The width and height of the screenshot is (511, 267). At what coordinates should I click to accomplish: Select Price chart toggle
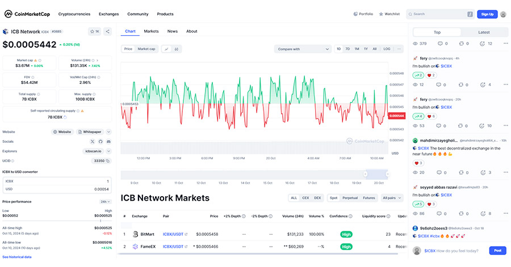[x=128, y=49]
